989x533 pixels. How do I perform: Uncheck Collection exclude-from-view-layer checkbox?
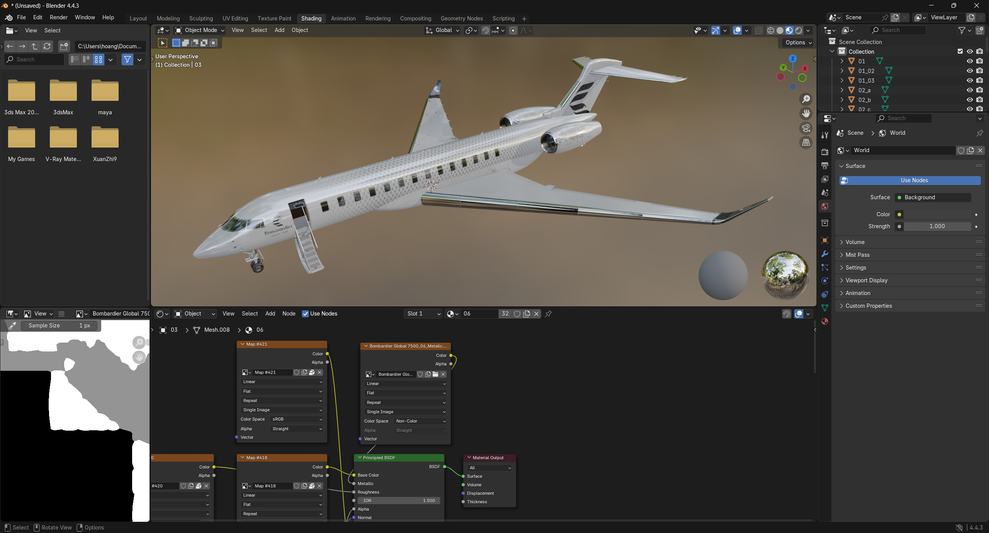click(x=960, y=51)
